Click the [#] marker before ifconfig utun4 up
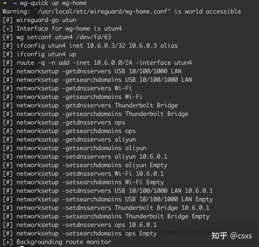 coord(8,54)
